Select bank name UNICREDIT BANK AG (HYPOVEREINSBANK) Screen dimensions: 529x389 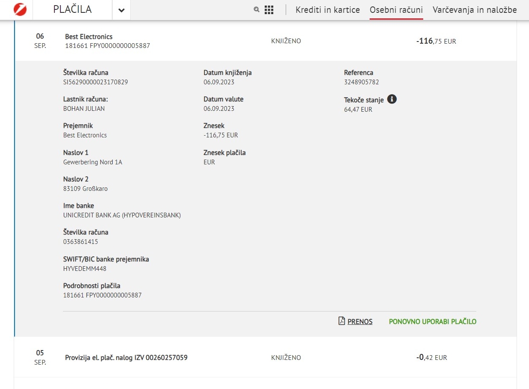click(x=122, y=215)
